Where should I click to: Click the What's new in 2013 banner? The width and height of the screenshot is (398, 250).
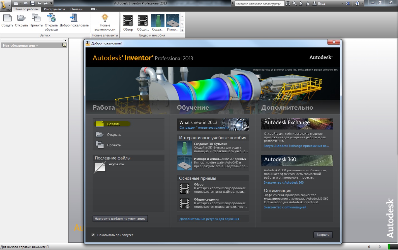point(213,124)
